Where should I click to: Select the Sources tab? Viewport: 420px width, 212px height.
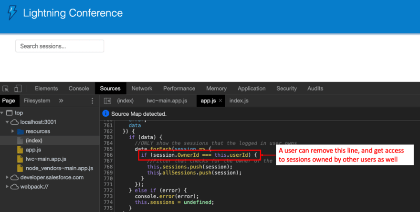tap(110, 89)
